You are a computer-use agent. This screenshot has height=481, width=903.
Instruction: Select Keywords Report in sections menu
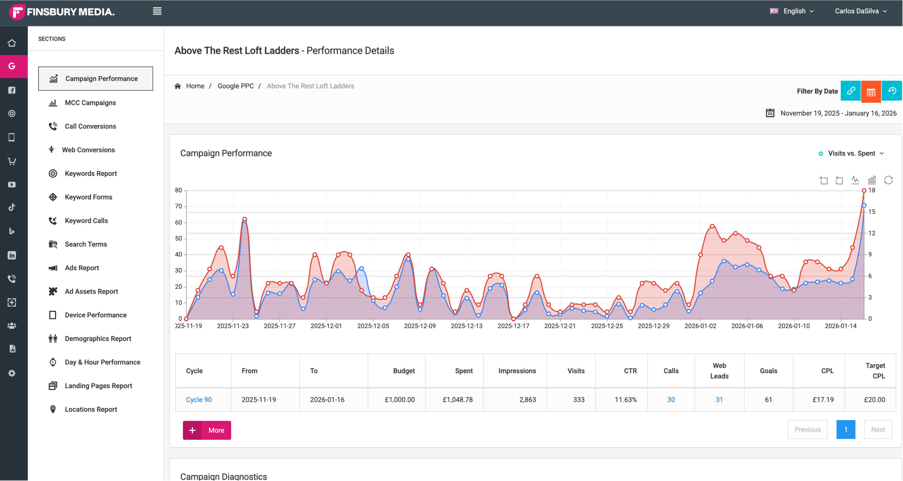pos(91,173)
